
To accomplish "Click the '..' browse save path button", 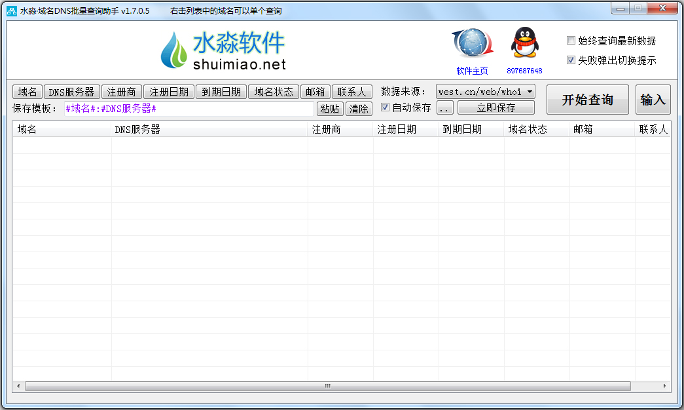I will point(444,107).
